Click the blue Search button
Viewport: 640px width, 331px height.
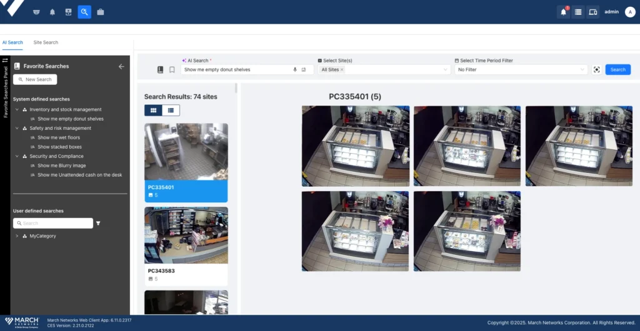pyautogui.click(x=617, y=70)
